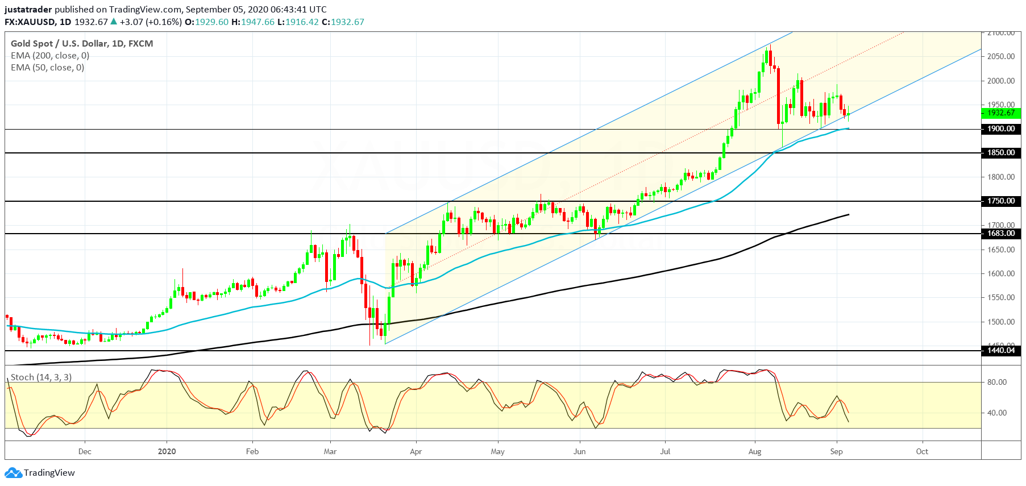The height and width of the screenshot is (486, 1026).
Task: Click the 1440.04 horizontal line price label
Action: (1001, 351)
